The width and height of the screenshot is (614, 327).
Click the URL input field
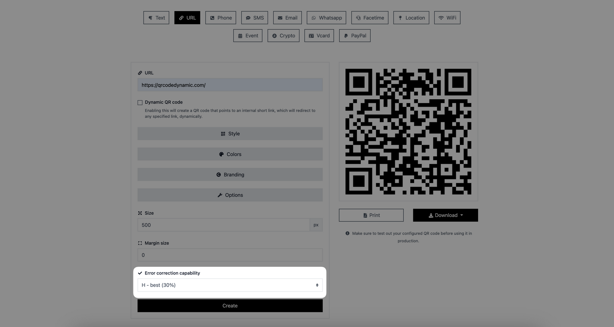point(230,85)
